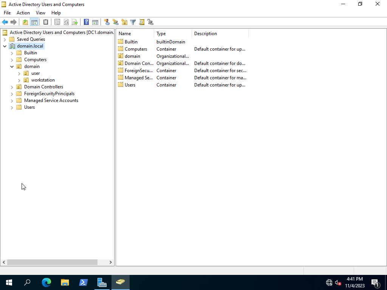Click tree pane scrollbar right arrow
The height and width of the screenshot is (290, 387).
click(x=111, y=262)
